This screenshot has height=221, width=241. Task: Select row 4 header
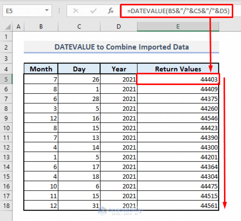pos(6,69)
